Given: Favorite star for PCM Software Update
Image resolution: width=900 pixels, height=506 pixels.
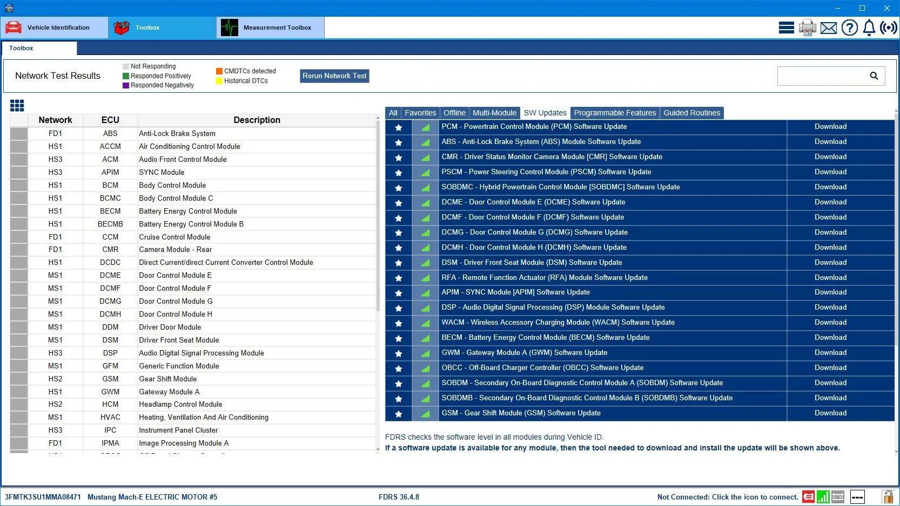Looking at the screenshot, I should click(x=399, y=127).
